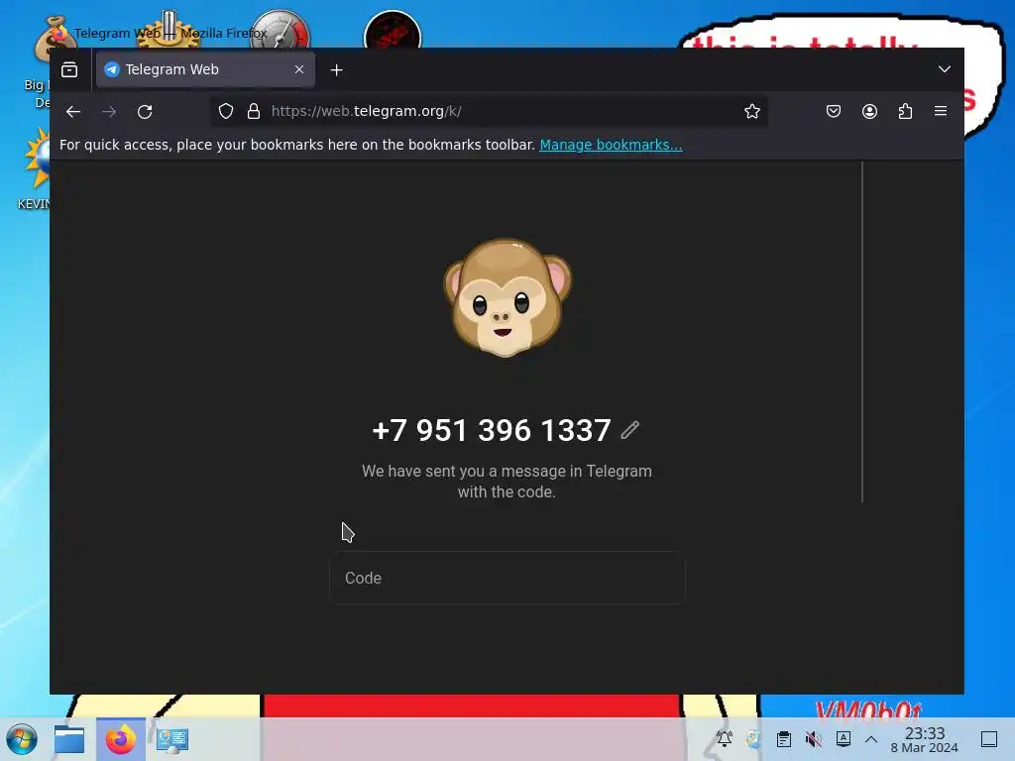Click the padlock site security icon
This screenshot has height=761, width=1015.
coord(254,111)
